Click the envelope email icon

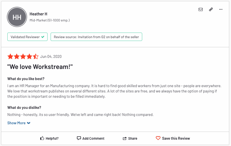pyautogui.click(x=200, y=10)
